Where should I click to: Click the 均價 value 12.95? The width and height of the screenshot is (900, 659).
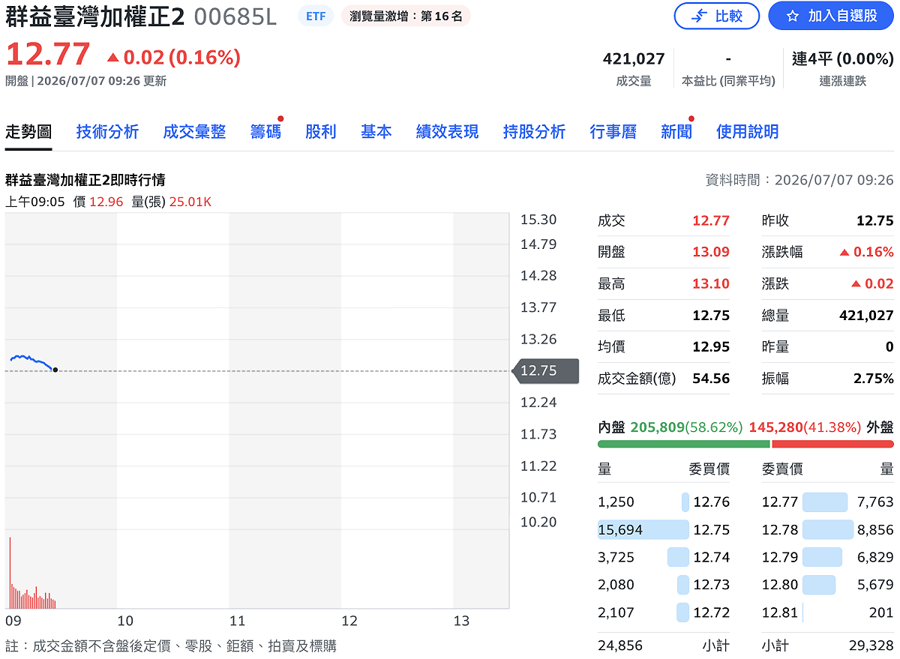coord(711,347)
